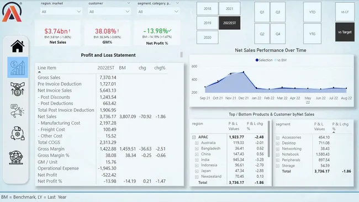Expand the China row
The width and height of the screenshot is (359, 202).
(x=197, y=154)
